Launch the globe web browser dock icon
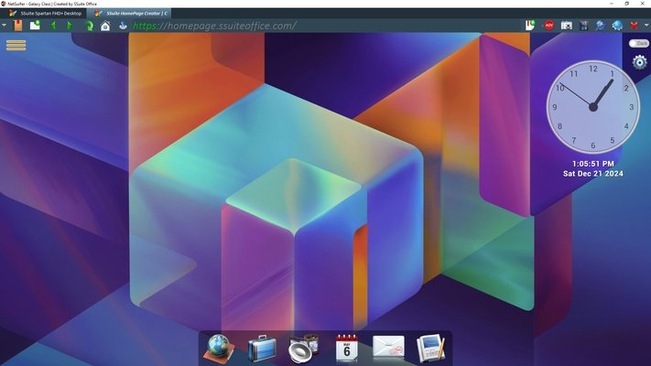This screenshot has height=366, width=651. point(219,349)
